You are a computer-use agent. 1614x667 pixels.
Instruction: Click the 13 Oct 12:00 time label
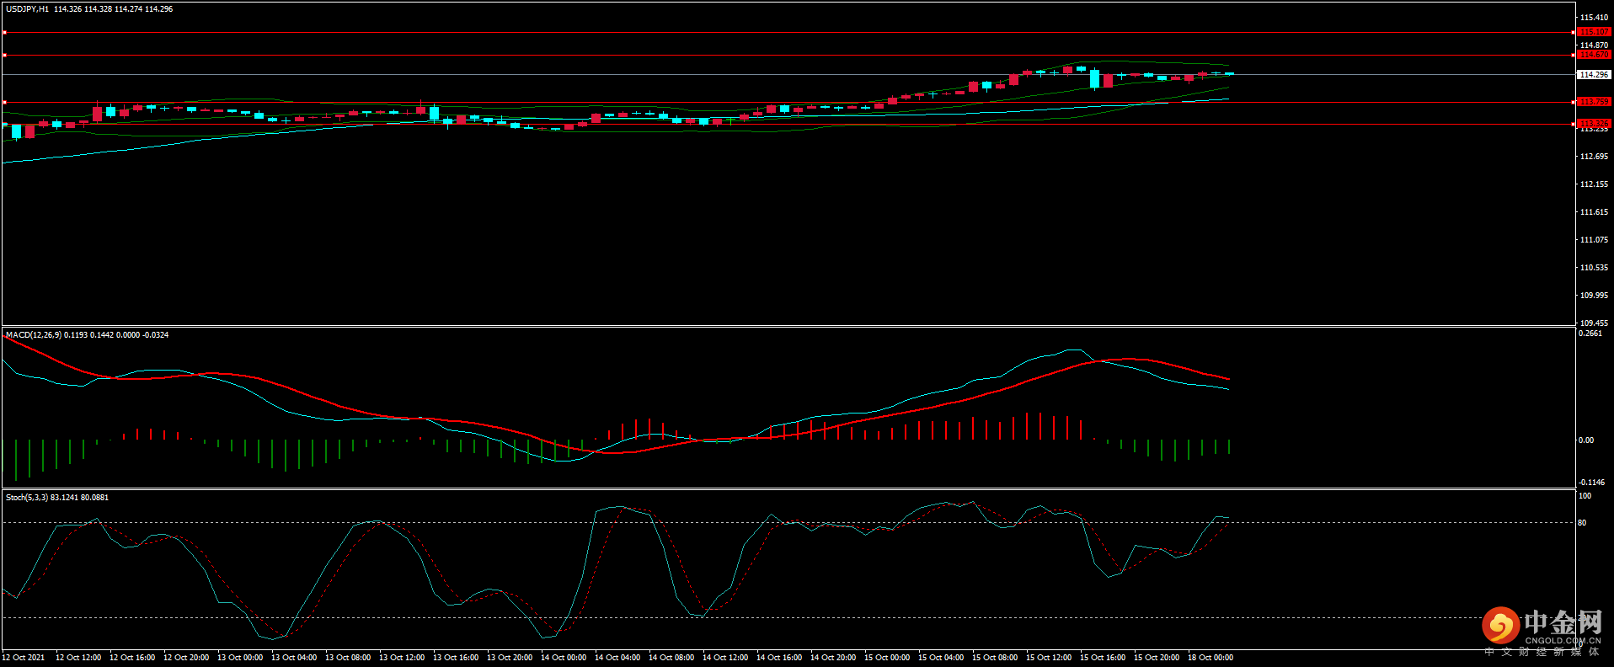tap(402, 658)
